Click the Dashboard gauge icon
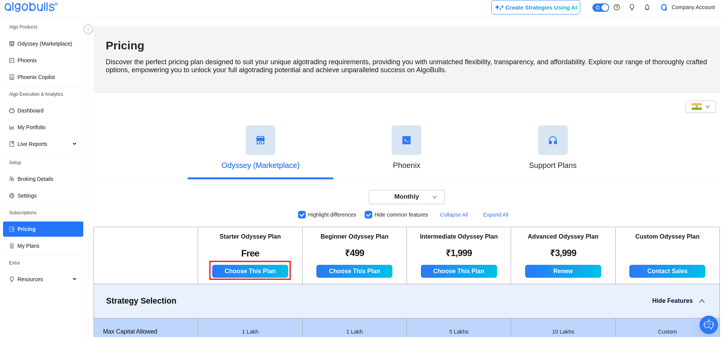The image size is (724, 337). pyautogui.click(x=12, y=111)
